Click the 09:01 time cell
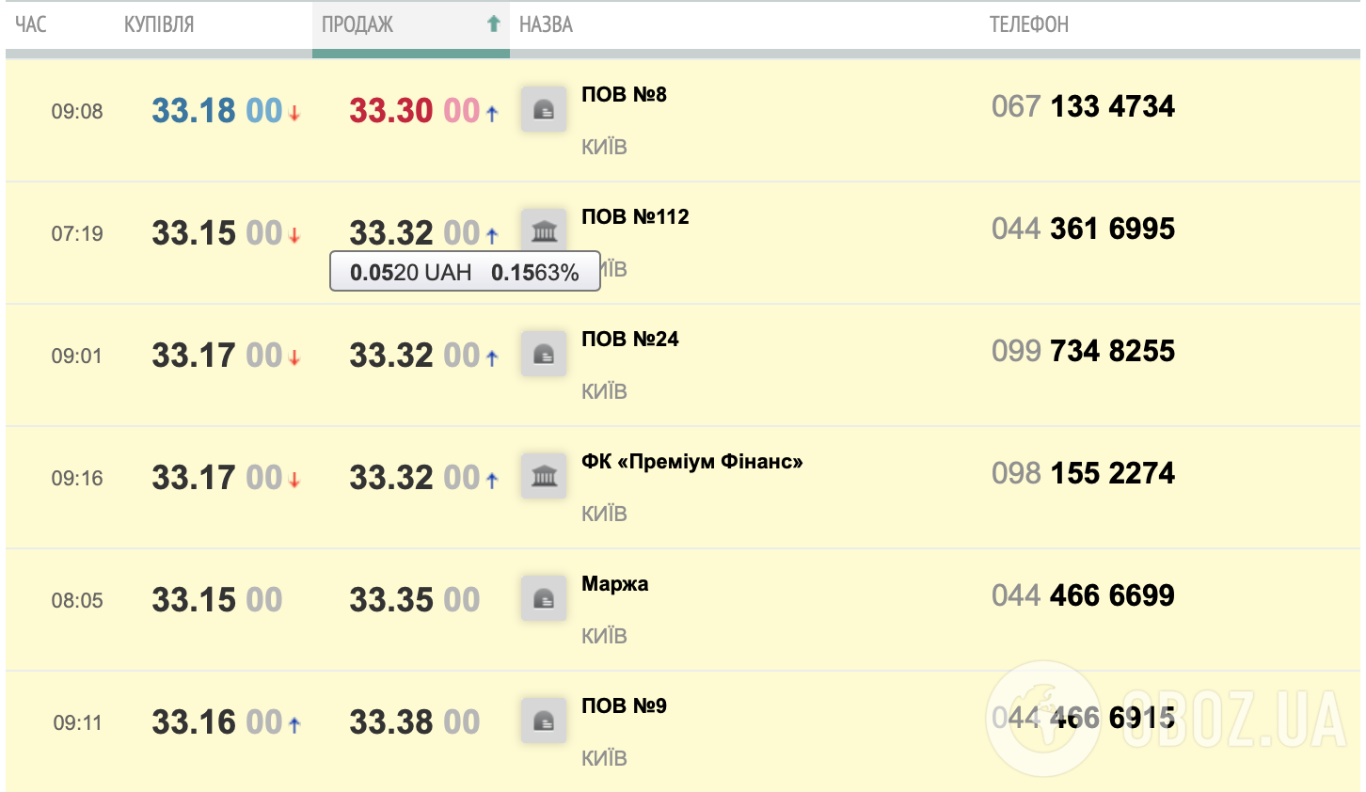The image size is (1366, 792). coord(77,356)
